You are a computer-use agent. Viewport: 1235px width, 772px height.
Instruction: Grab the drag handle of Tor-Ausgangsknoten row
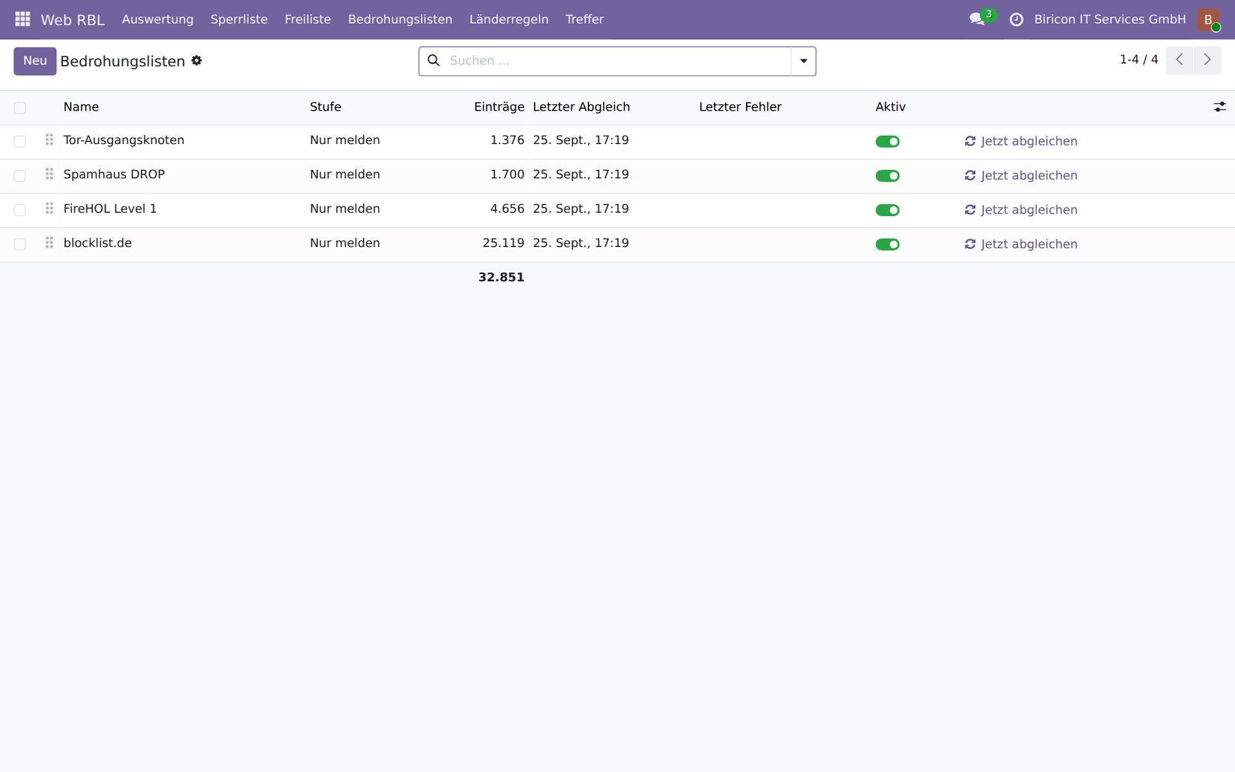(x=49, y=140)
